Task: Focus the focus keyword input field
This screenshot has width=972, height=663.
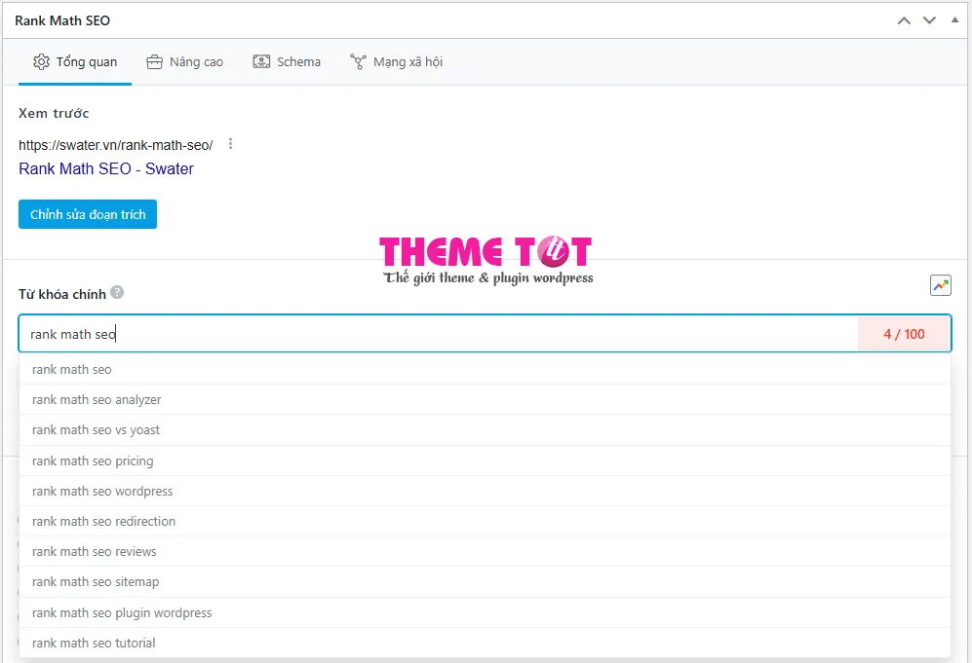Action: click(x=439, y=334)
